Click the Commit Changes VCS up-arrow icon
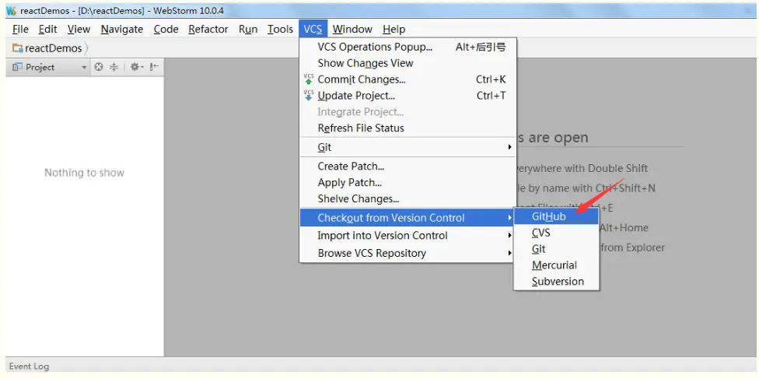This screenshot has width=759, height=379. pyautogui.click(x=308, y=79)
